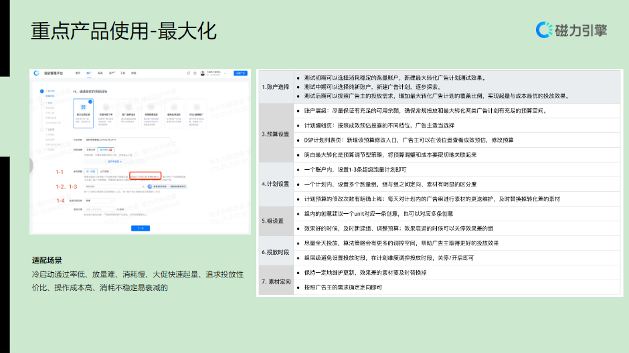Select the 分日预算 budget option
This screenshot has height=353, width=629.
(104, 172)
